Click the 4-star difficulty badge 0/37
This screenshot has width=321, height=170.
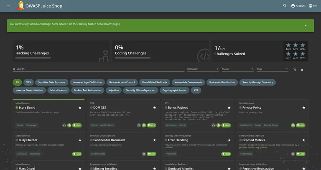click(x=288, y=55)
